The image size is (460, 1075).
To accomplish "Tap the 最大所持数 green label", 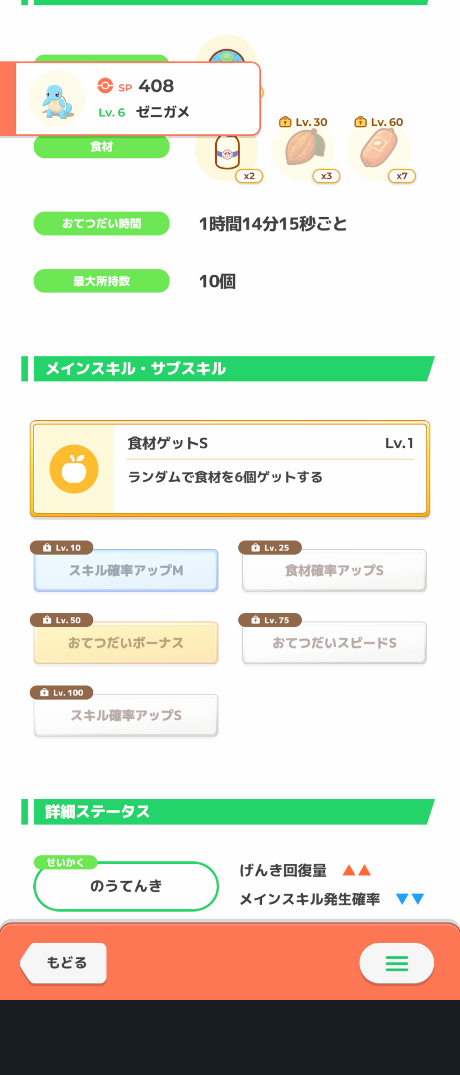I will click(101, 281).
